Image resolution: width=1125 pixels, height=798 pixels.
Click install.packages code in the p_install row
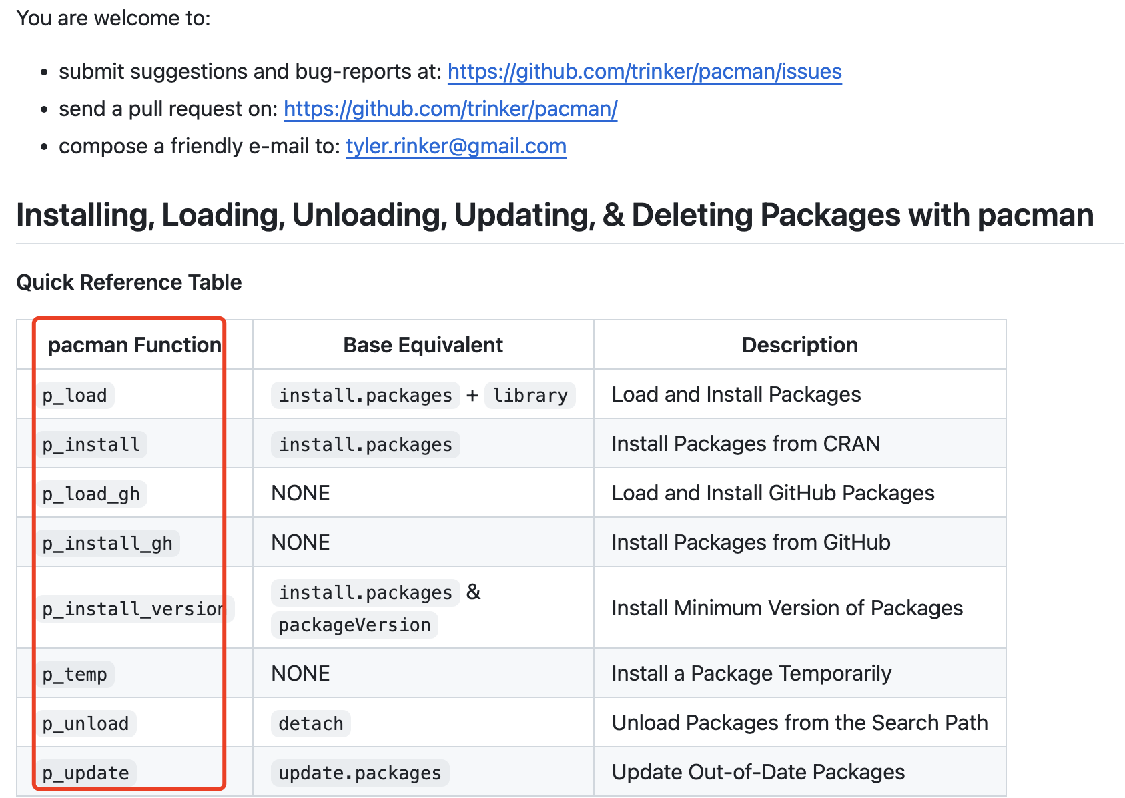(x=366, y=444)
